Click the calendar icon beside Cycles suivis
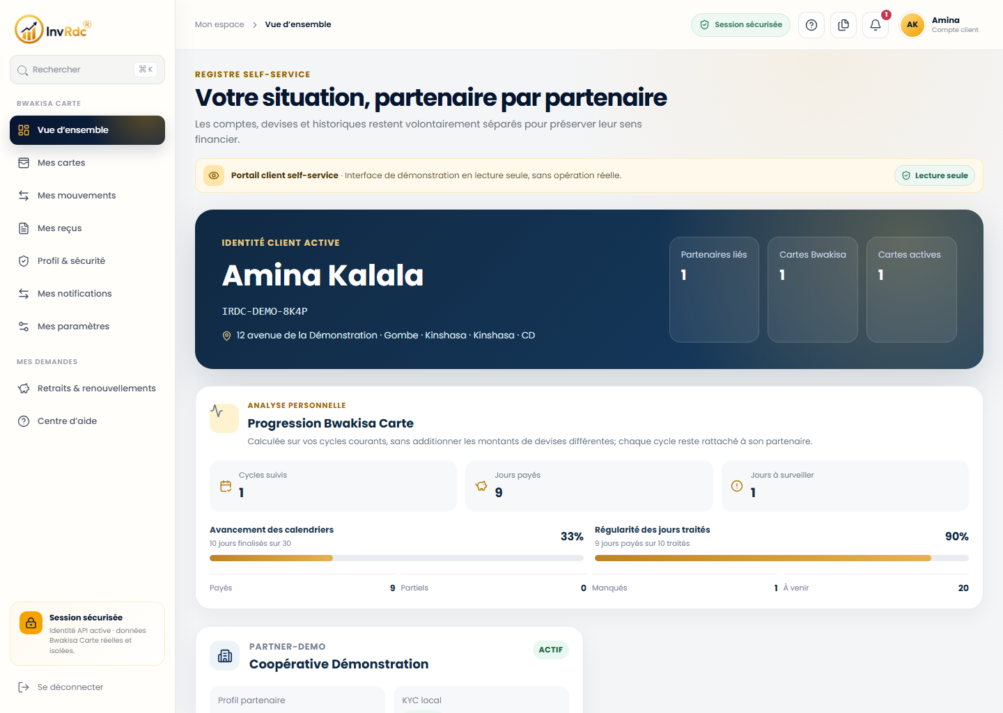Viewport: 1003px width, 713px height. [226, 486]
